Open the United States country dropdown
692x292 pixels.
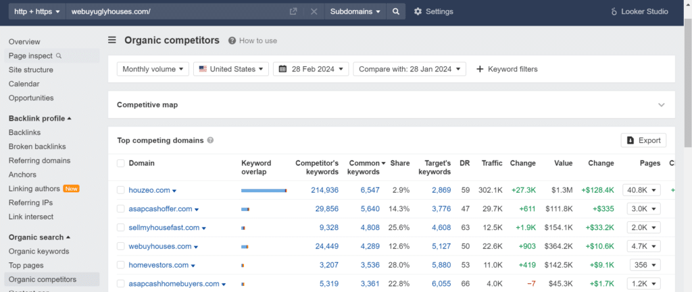(231, 69)
